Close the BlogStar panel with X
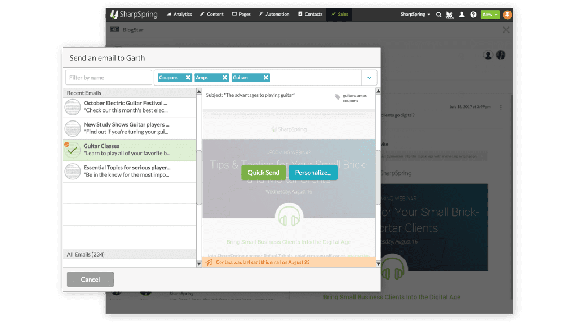This screenshot has width=577, height=324. pos(506,30)
